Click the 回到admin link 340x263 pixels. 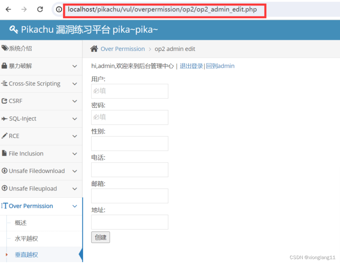[220, 66]
